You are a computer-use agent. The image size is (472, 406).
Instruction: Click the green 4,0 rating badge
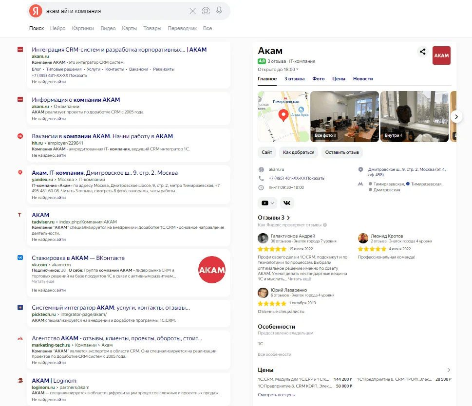click(262, 61)
